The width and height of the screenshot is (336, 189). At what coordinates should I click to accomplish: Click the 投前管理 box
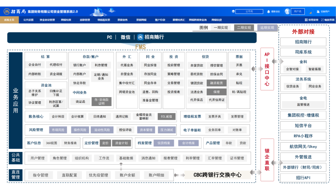click(x=174, y=65)
